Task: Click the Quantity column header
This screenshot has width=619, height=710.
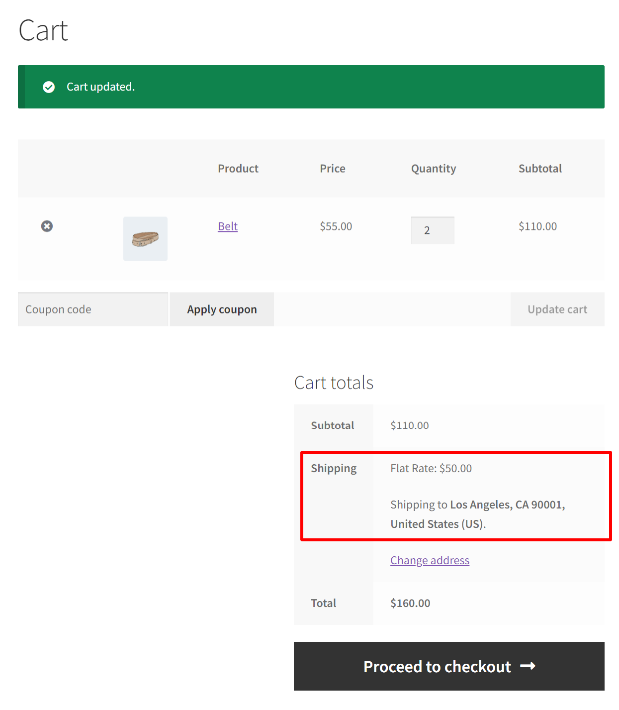Action: point(433,168)
